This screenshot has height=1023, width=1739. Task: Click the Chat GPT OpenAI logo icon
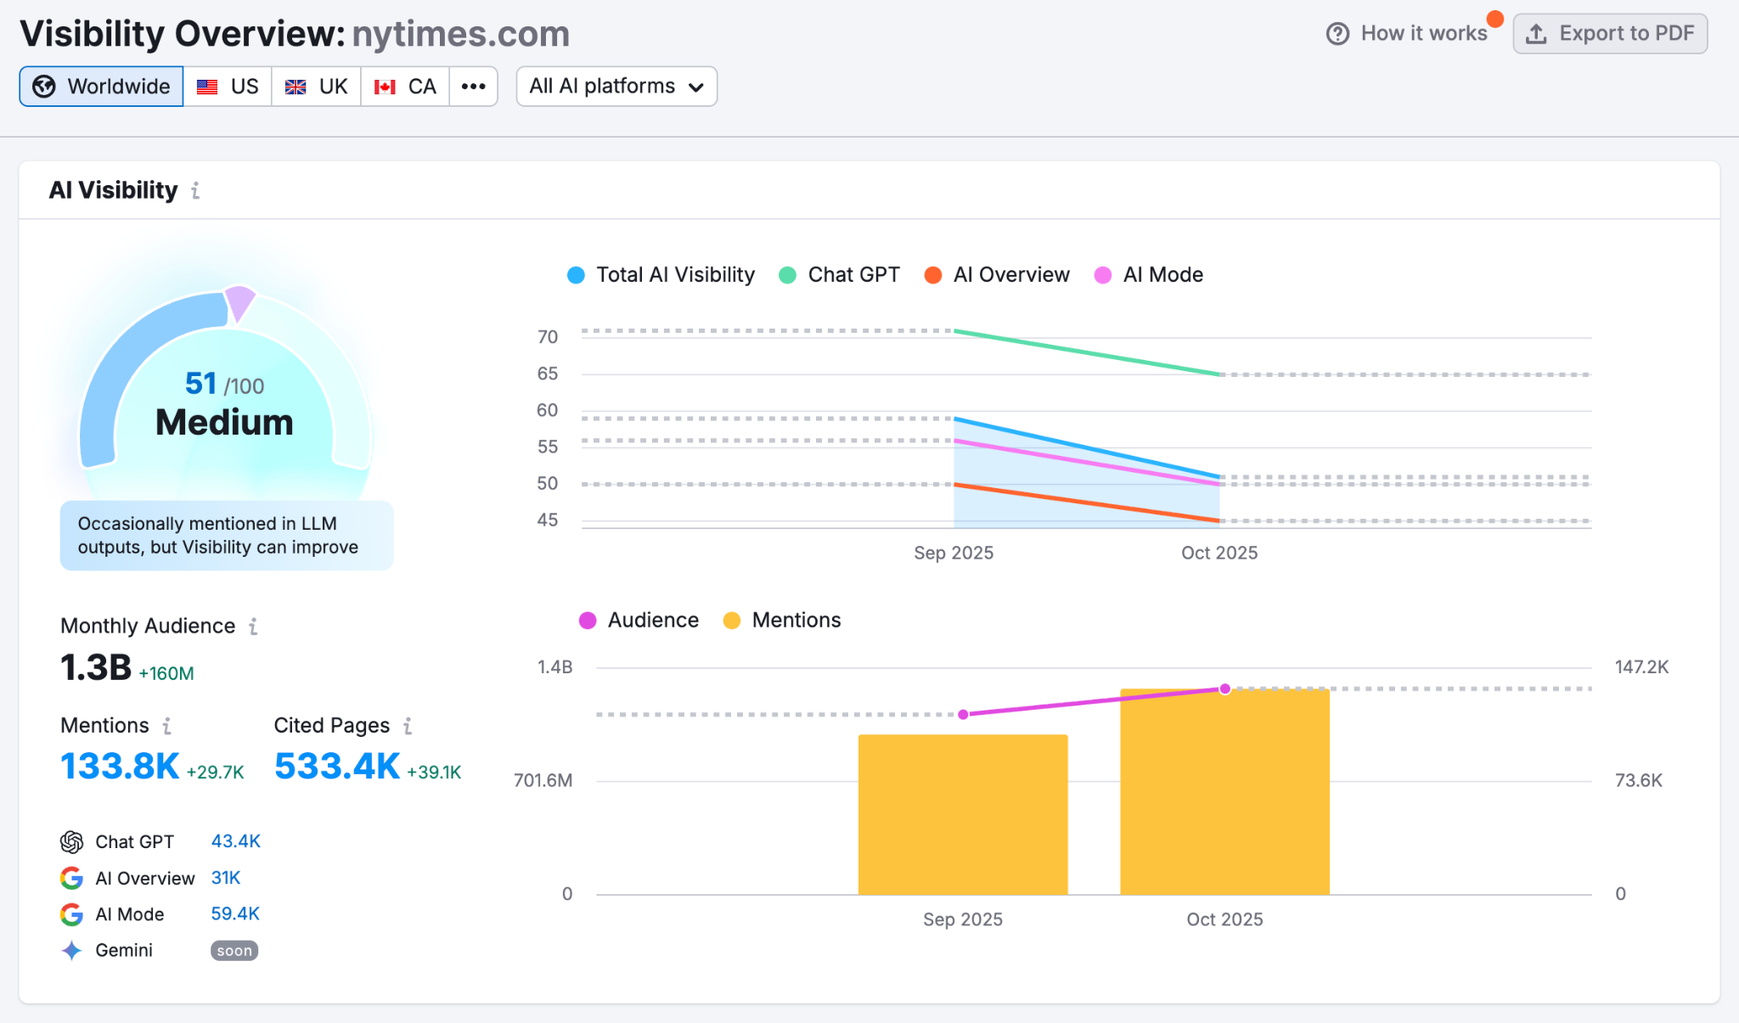point(71,842)
